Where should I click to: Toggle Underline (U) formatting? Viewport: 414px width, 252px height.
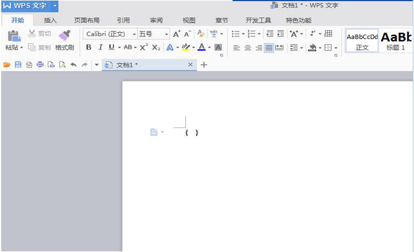point(112,48)
